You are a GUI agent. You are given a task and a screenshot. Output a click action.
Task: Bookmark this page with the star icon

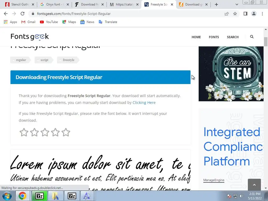235,14
